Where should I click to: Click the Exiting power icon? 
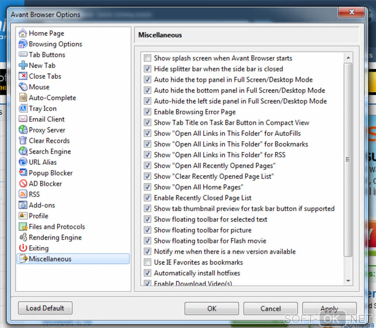click(23, 248)
